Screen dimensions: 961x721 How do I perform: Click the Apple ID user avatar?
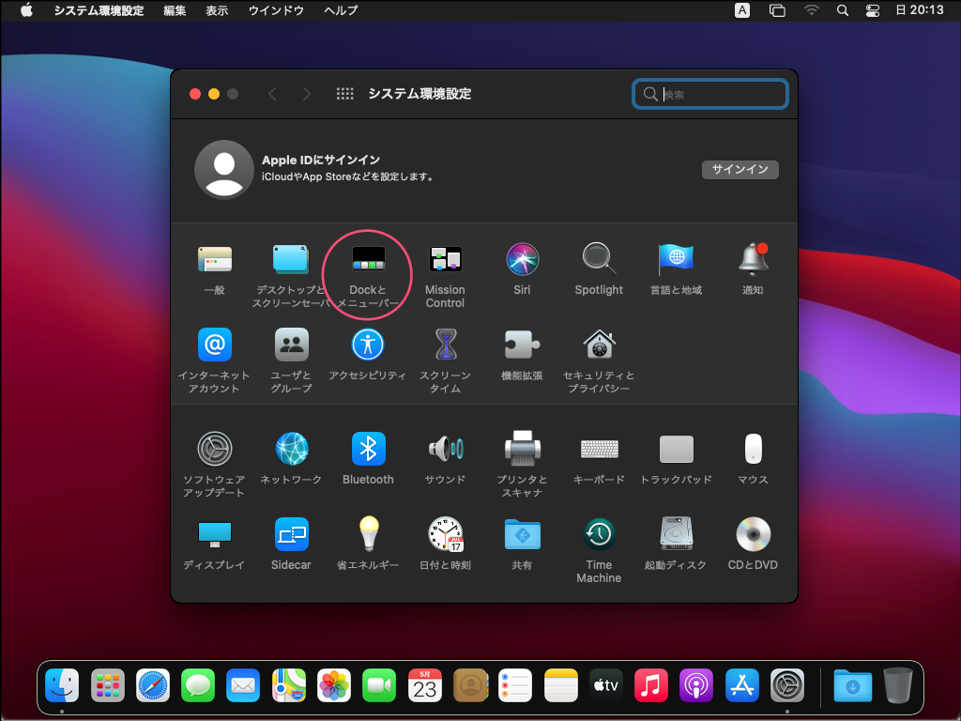point(224,170)
